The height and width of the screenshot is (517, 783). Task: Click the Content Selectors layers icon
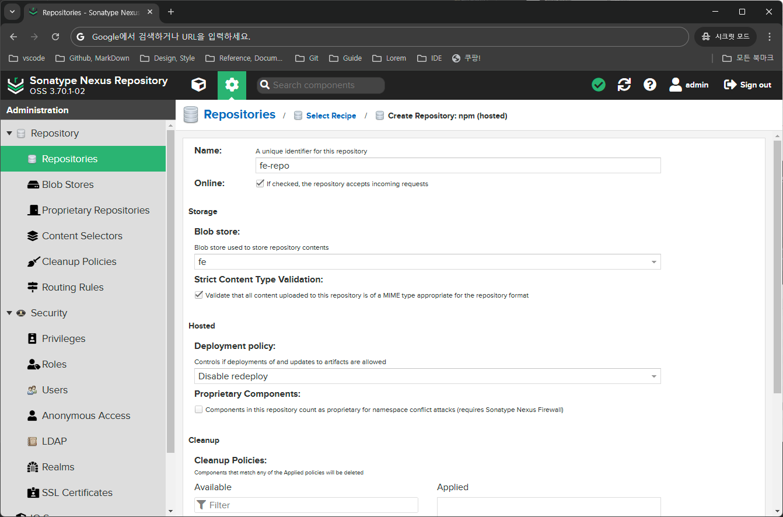33,236
